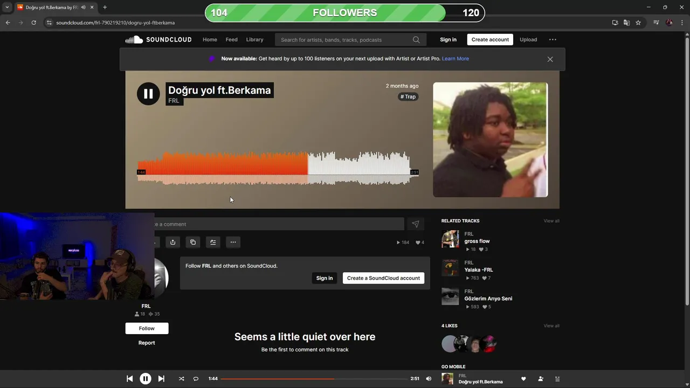The height and width of the screenshot is (388, 690).
Task: Open the related track Gözlerim Arıyo Seni
Action: click(x=488, y=299)
